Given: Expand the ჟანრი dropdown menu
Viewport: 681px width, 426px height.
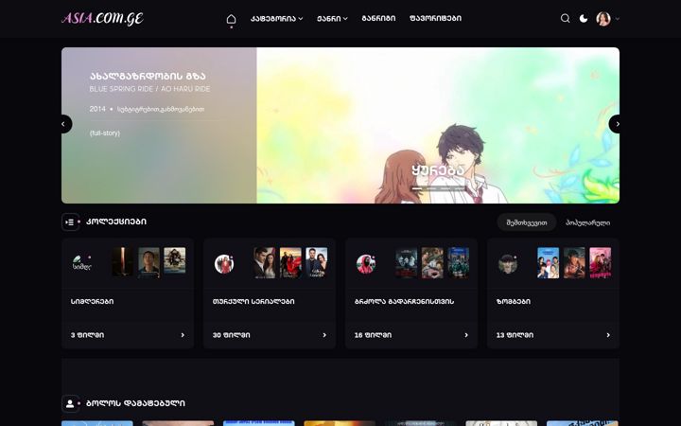Looking at the screenshot, I should click(x=332, y=18).
